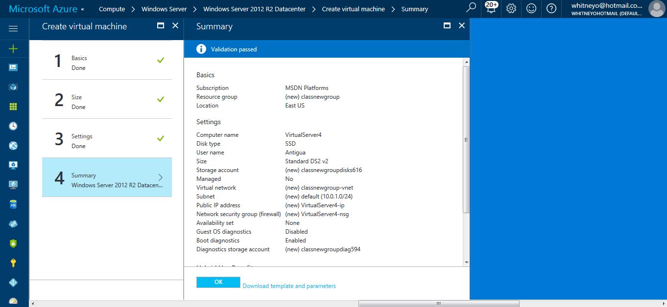Open the help question mark icon
The image size is (667, 307).
click(x=551, y=8)
